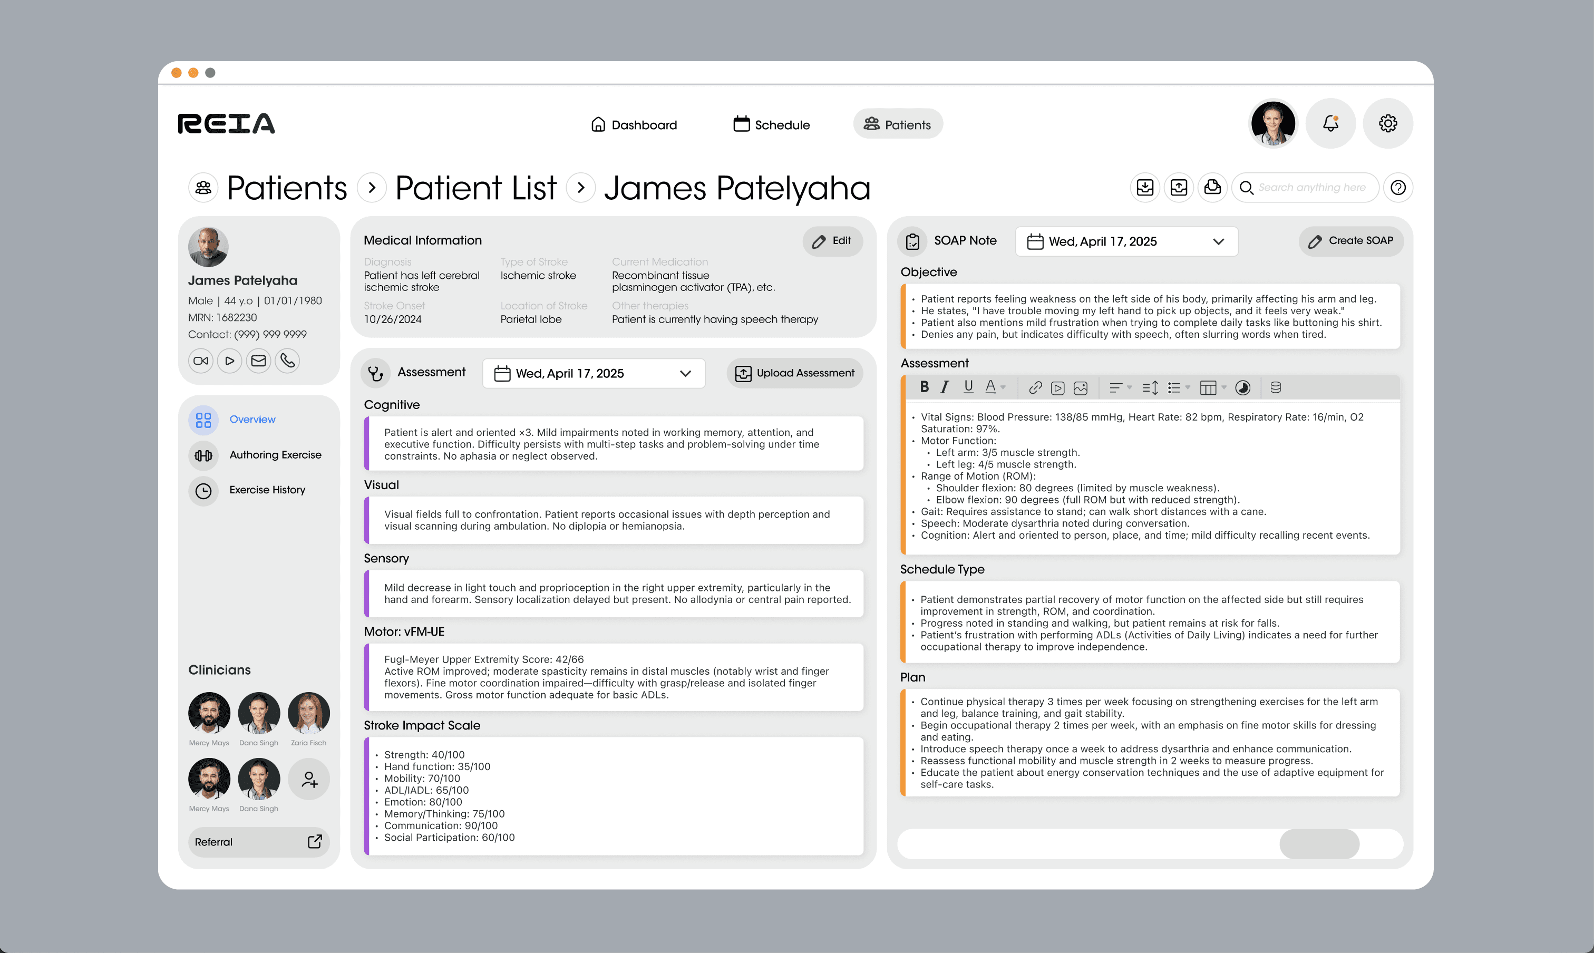This screenshot has height=953, width=1594.
Task: Click the phone call icon
Action: [287, 361]
